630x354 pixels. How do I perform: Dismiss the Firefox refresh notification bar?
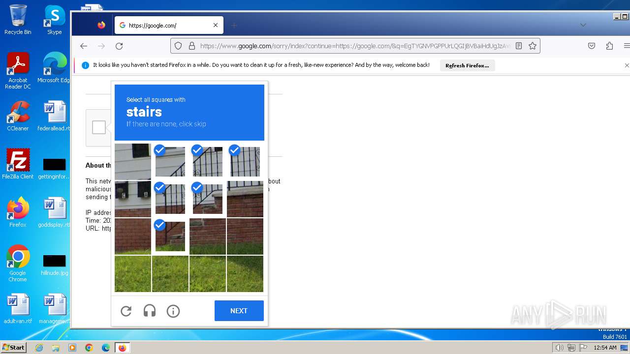[x=627, y=65]
